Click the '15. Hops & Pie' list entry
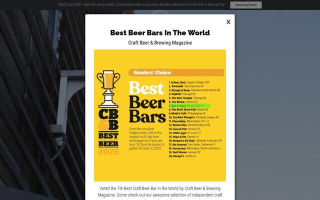The image size is (320, 200). (183, 136)
